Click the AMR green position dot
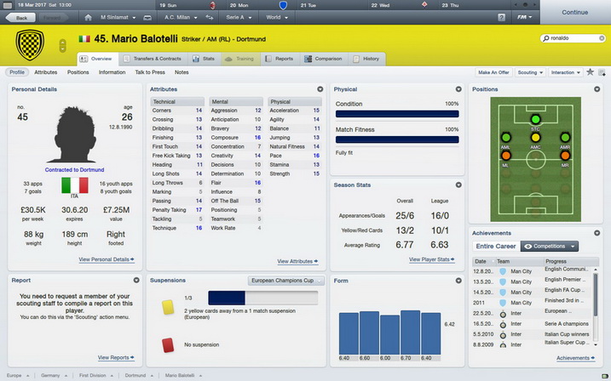Screen dimensions: 611x381 [x=565, y=137]
